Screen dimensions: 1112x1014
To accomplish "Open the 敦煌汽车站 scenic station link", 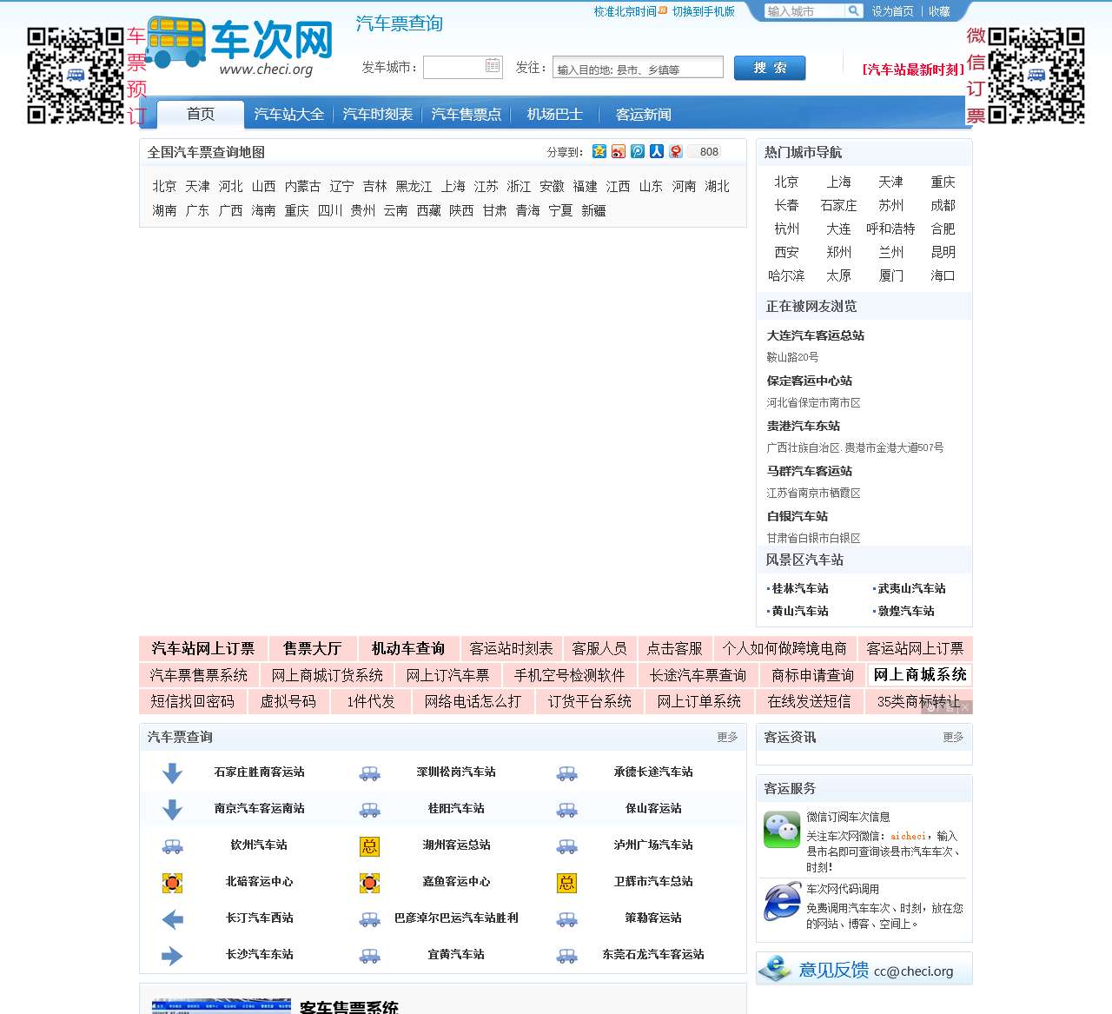I will click(906, 611).
